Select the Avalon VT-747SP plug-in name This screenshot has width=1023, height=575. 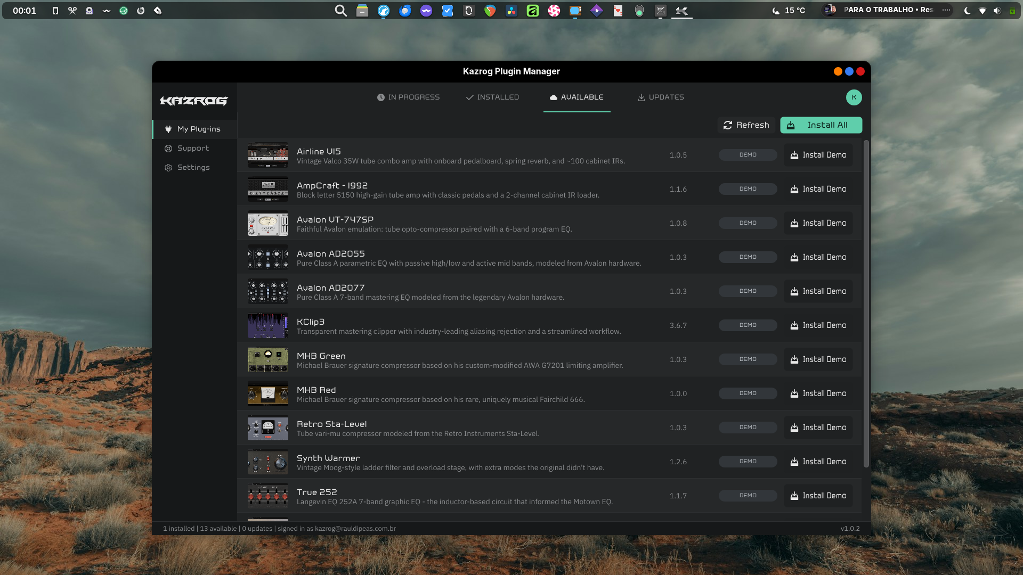pos(335,219)
